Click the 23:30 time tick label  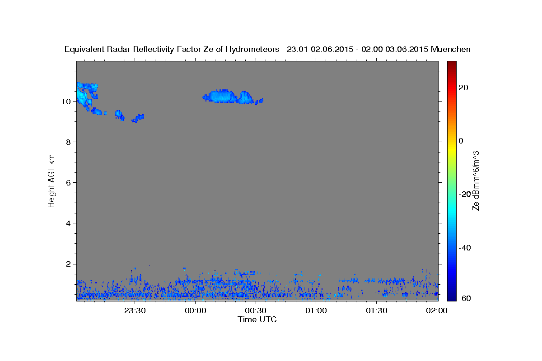point(135,310)
